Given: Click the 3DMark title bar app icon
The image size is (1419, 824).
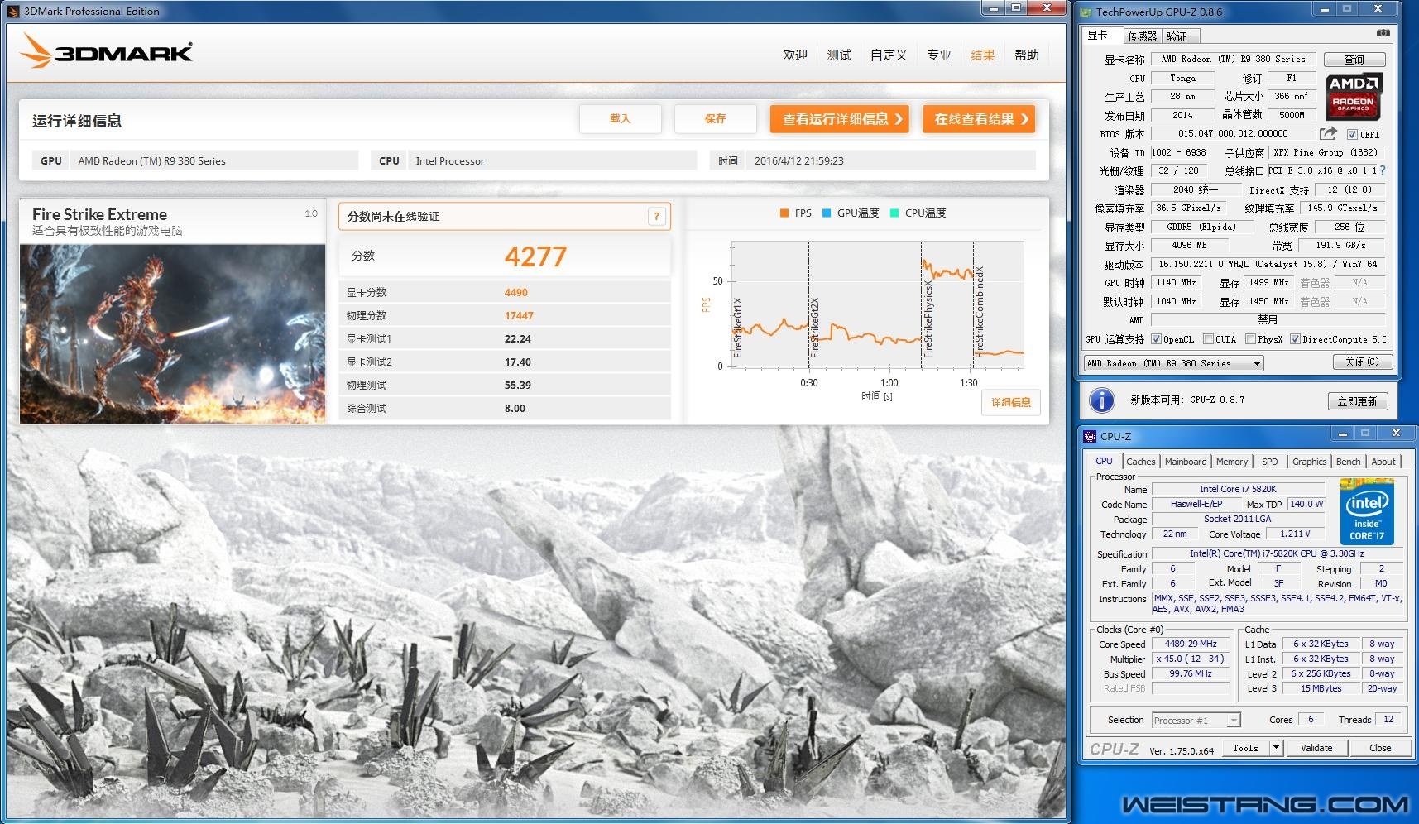Looking at the screenshot, I should (12, 11).
